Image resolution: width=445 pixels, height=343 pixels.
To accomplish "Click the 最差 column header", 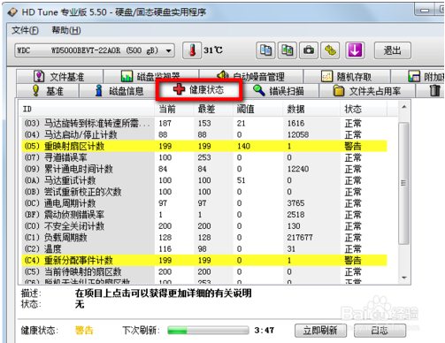I will coord(214,109).
